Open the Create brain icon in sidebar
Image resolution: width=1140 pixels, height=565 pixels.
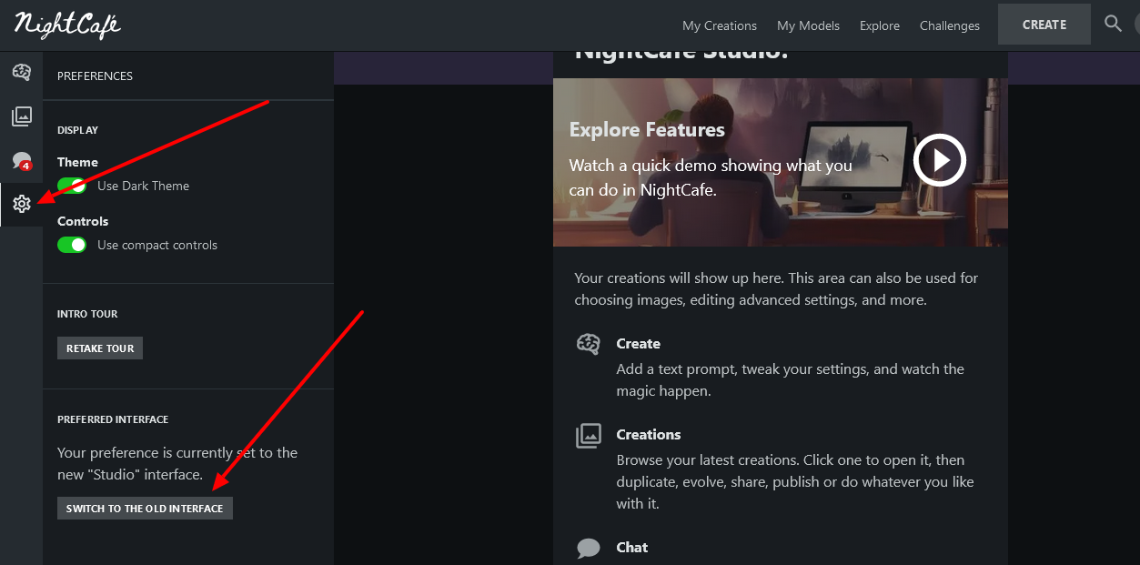tap(21, 73)
